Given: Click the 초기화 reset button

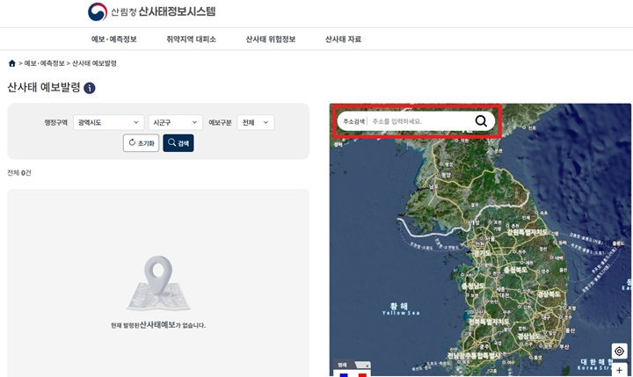Looking at the screenshot, I should point(141,143).
